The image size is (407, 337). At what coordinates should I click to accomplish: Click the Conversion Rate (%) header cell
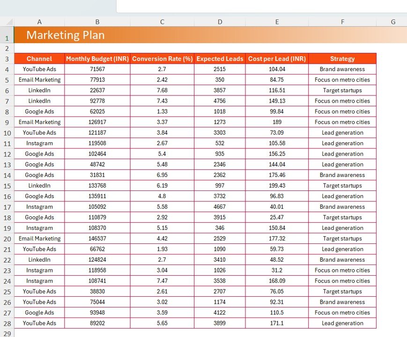pyautogui.click(x=162, y=59)
